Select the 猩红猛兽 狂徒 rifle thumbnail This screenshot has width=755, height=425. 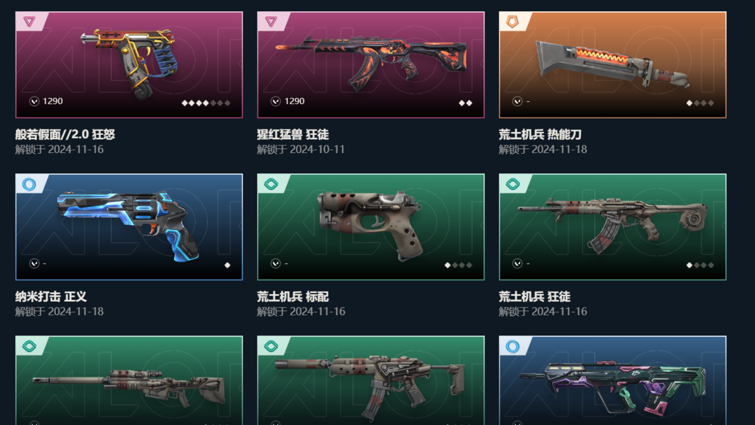tap(371, 64)
